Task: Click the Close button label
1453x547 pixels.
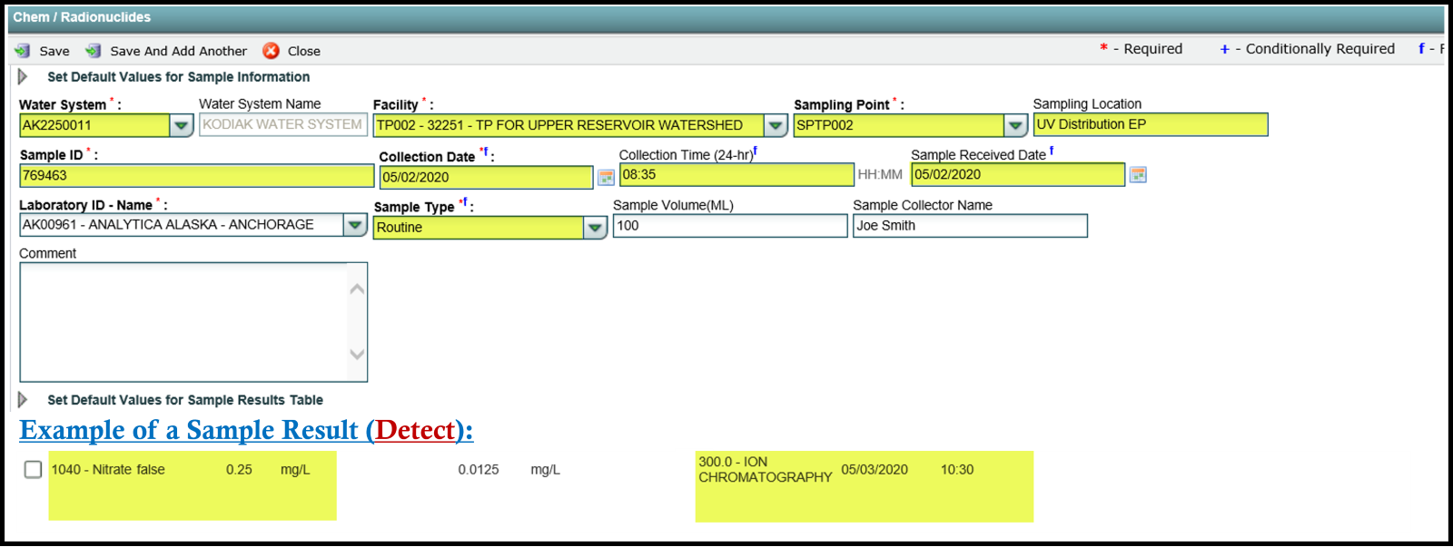Action: 303,52
